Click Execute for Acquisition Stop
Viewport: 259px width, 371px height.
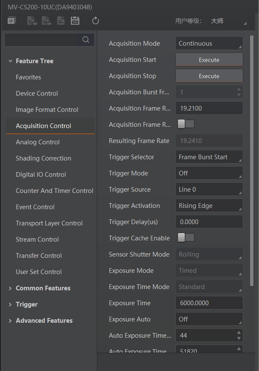tap(209, 76)
